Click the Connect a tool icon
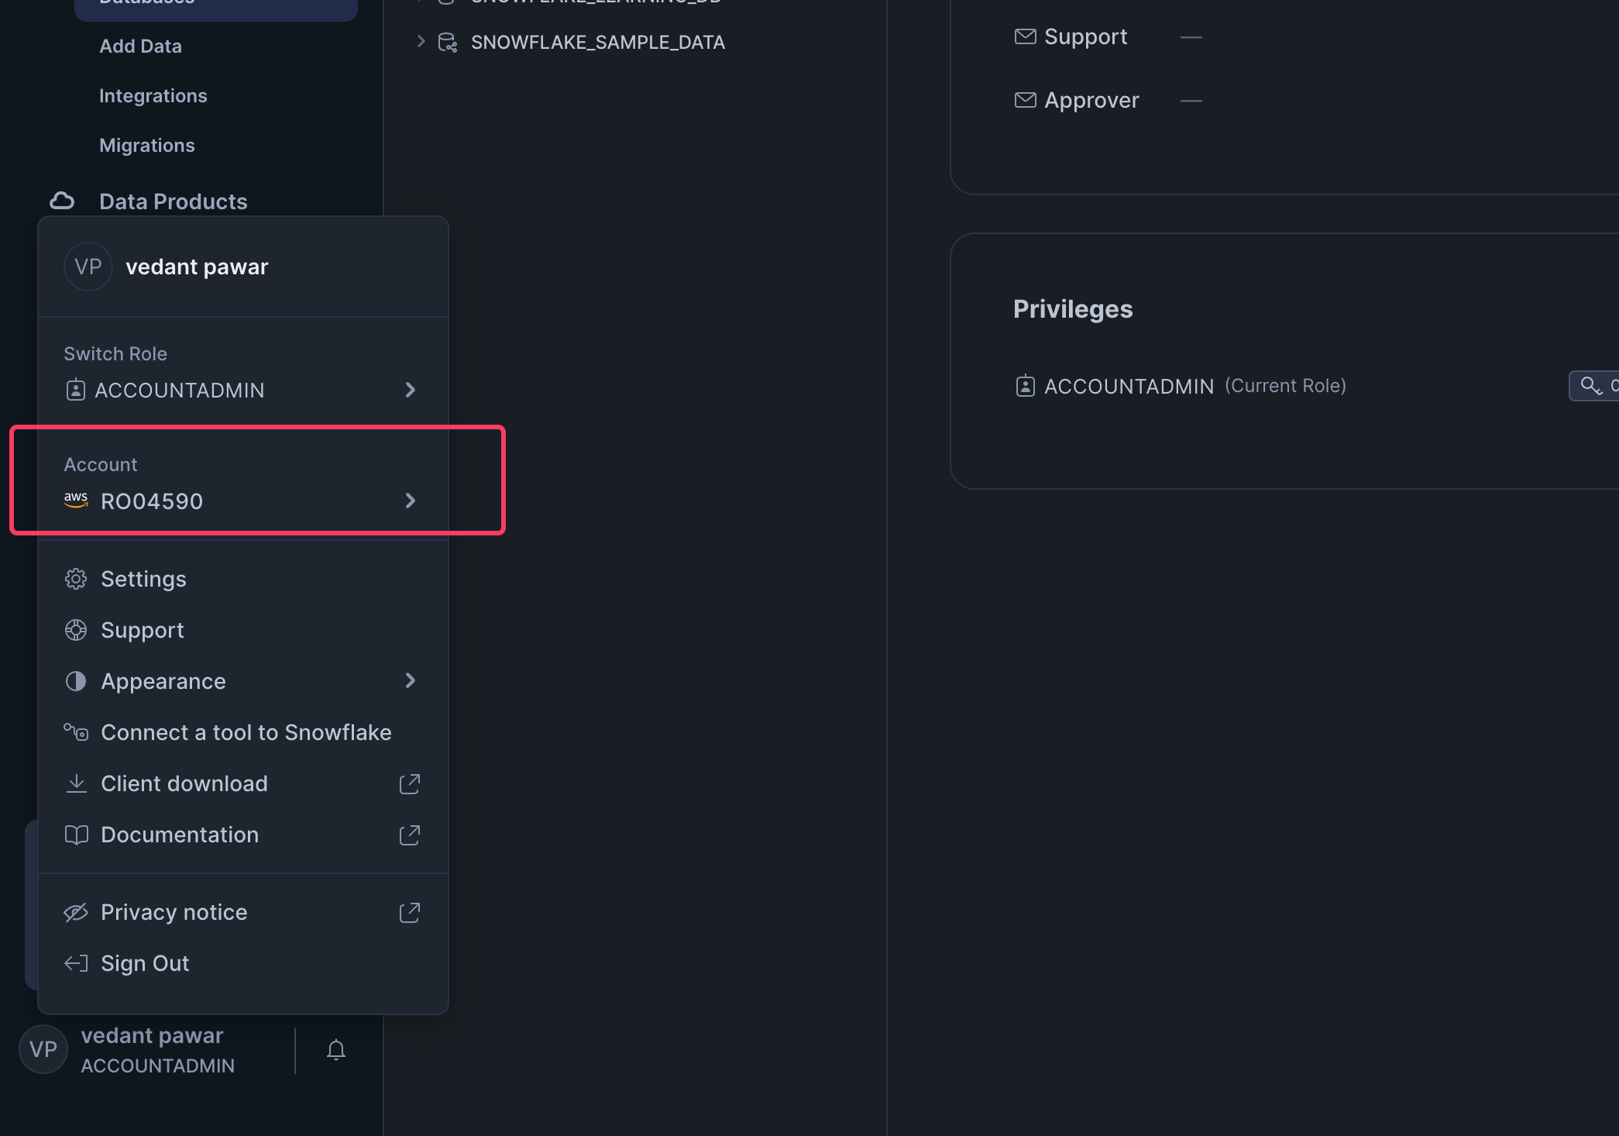The height and width of the screenshot is (1136, 1619). (x=76, y=732)
